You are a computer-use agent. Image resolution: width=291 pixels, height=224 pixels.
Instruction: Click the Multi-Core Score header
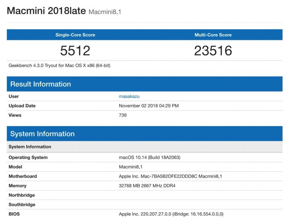coord(213,35)
